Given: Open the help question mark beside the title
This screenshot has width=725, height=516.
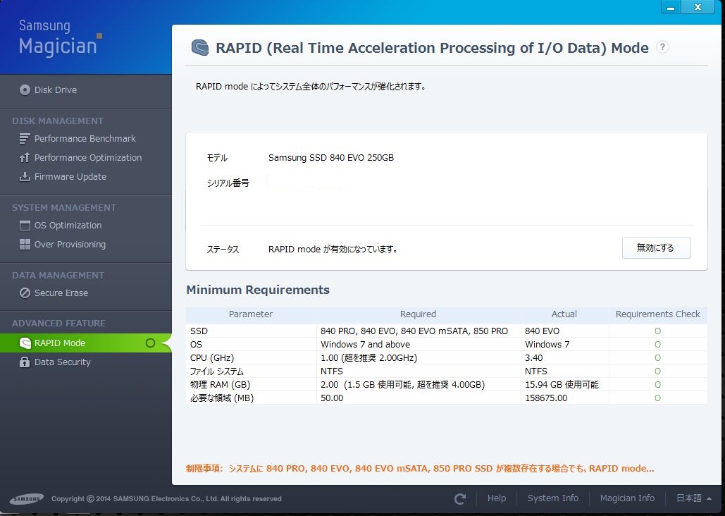Looking at the screenshot, I should tap(662, 47).
